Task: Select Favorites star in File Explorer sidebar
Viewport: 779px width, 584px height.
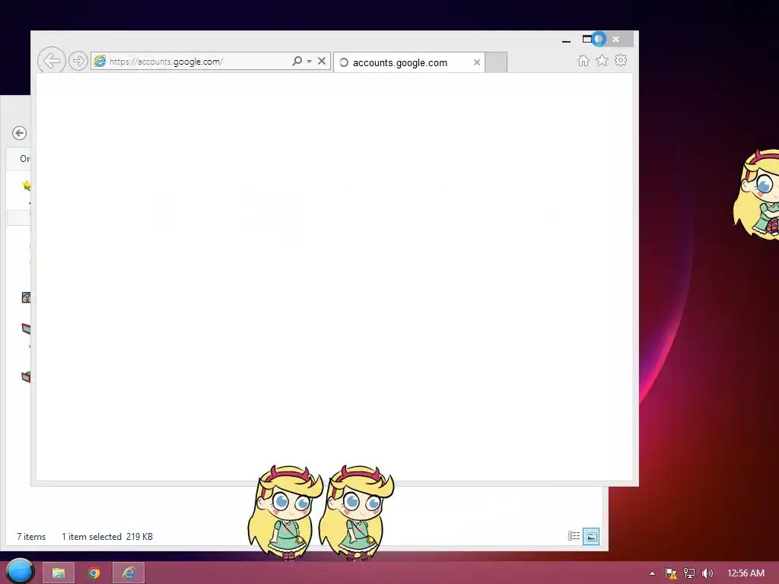Action: point(27,186)
